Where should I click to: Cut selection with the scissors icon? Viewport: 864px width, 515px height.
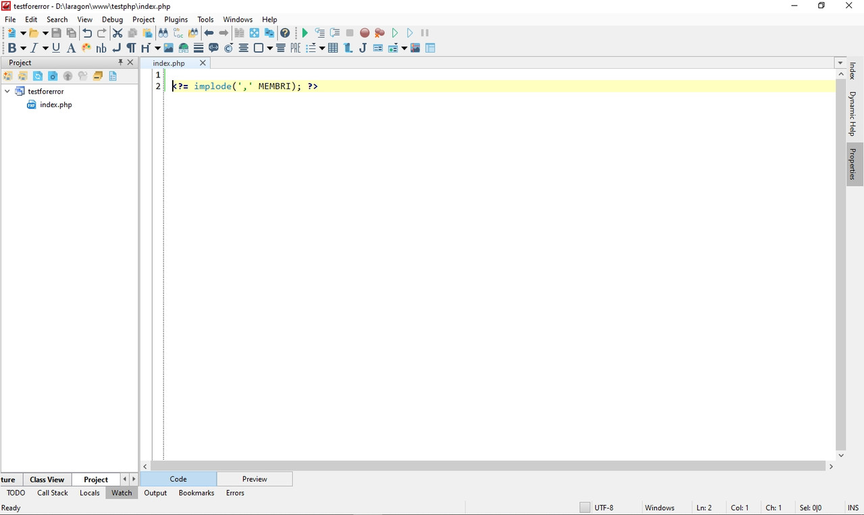click(117, 33)
